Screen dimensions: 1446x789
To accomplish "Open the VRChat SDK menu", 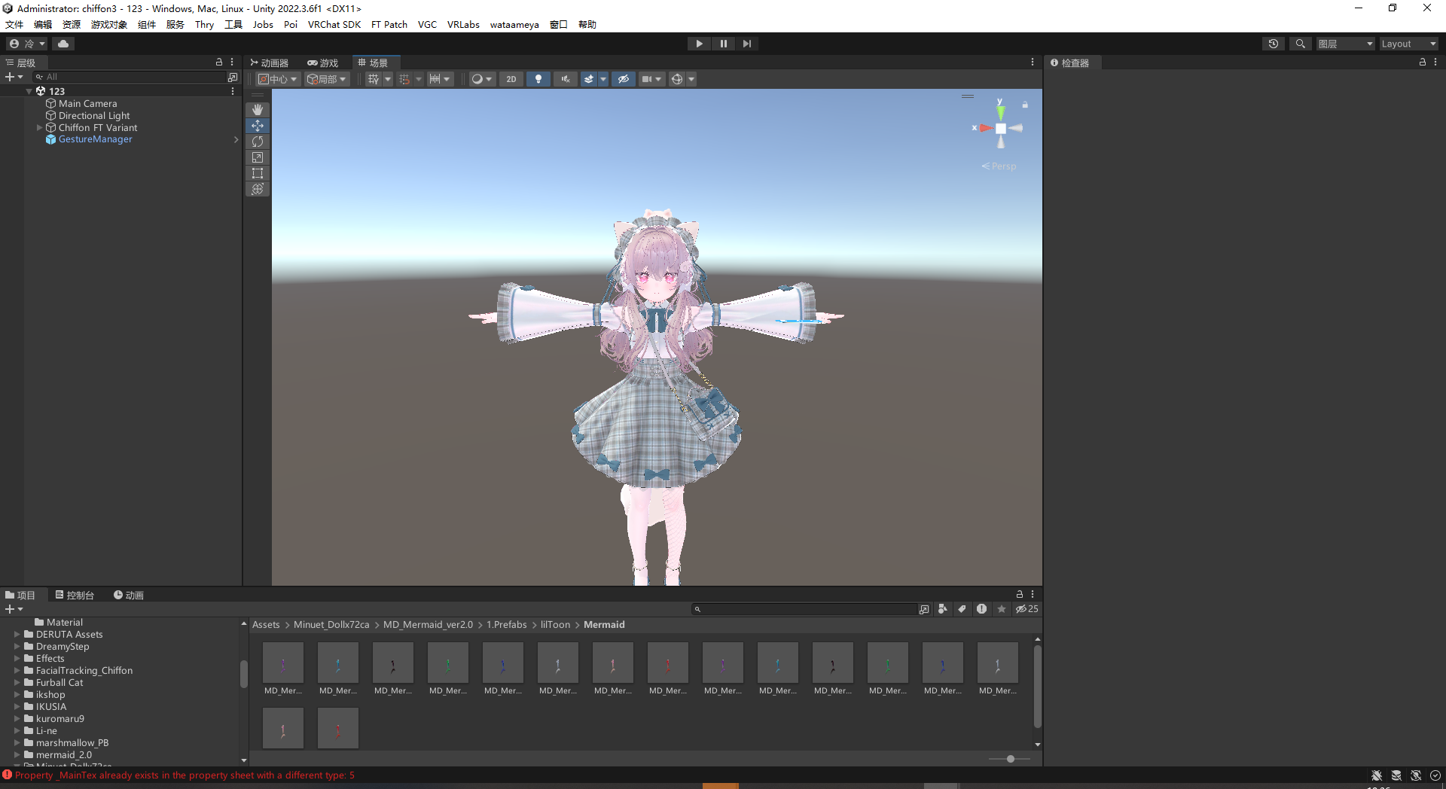I will pos(334,25).
